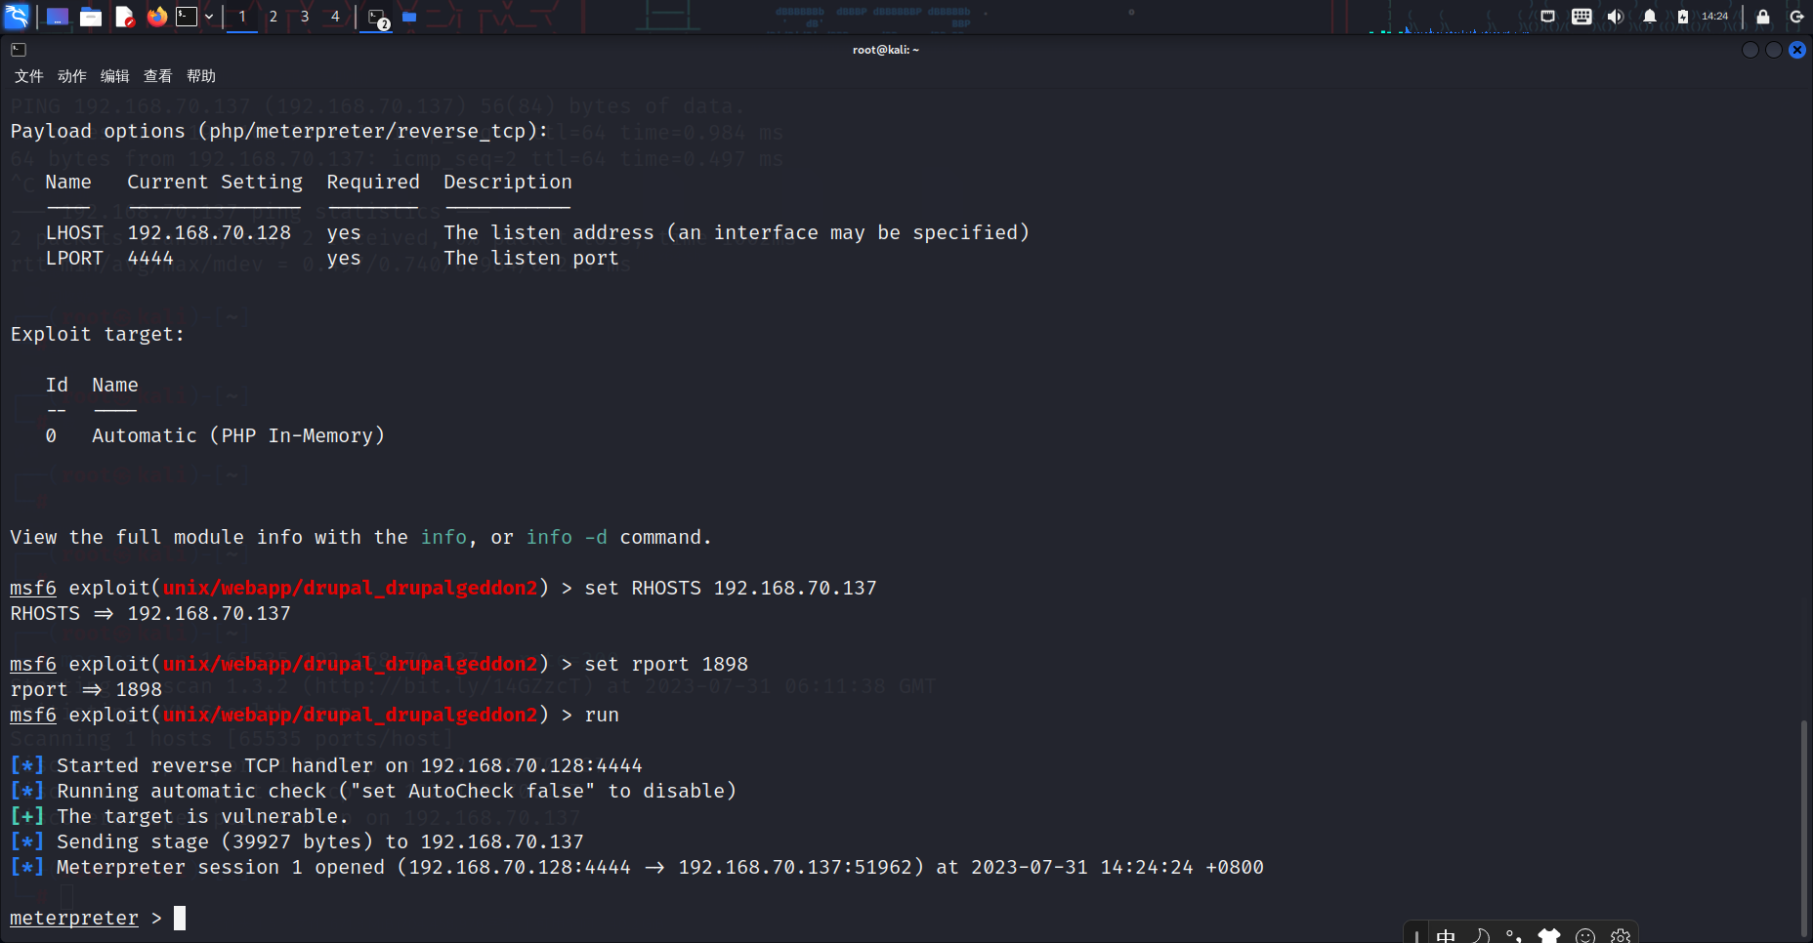Open the 查看 menu in the terminal

(157, 75)
